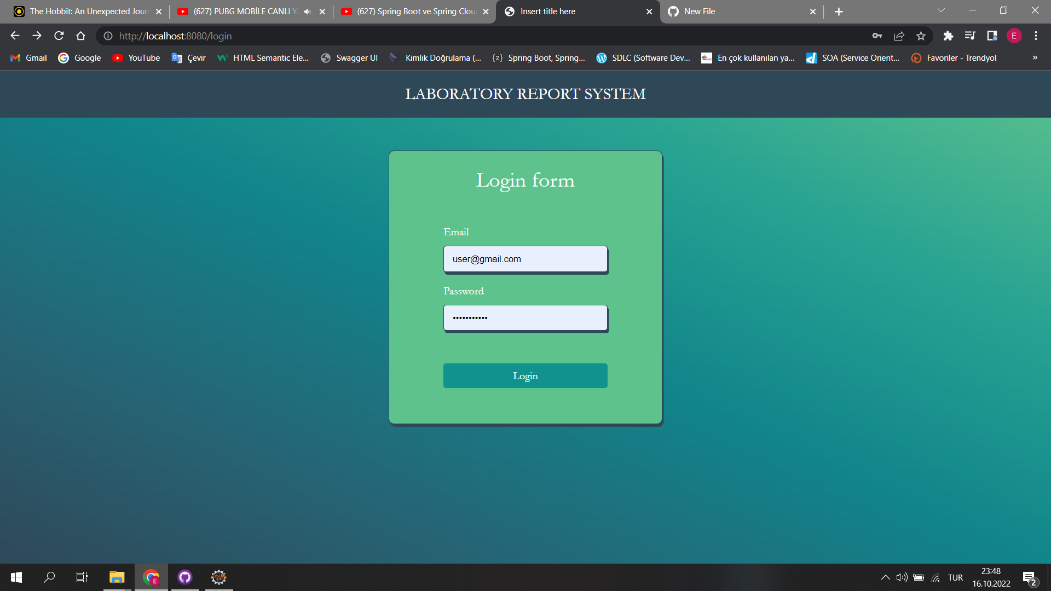
Task: Open the volume control in tray
Action: (902, 577)
